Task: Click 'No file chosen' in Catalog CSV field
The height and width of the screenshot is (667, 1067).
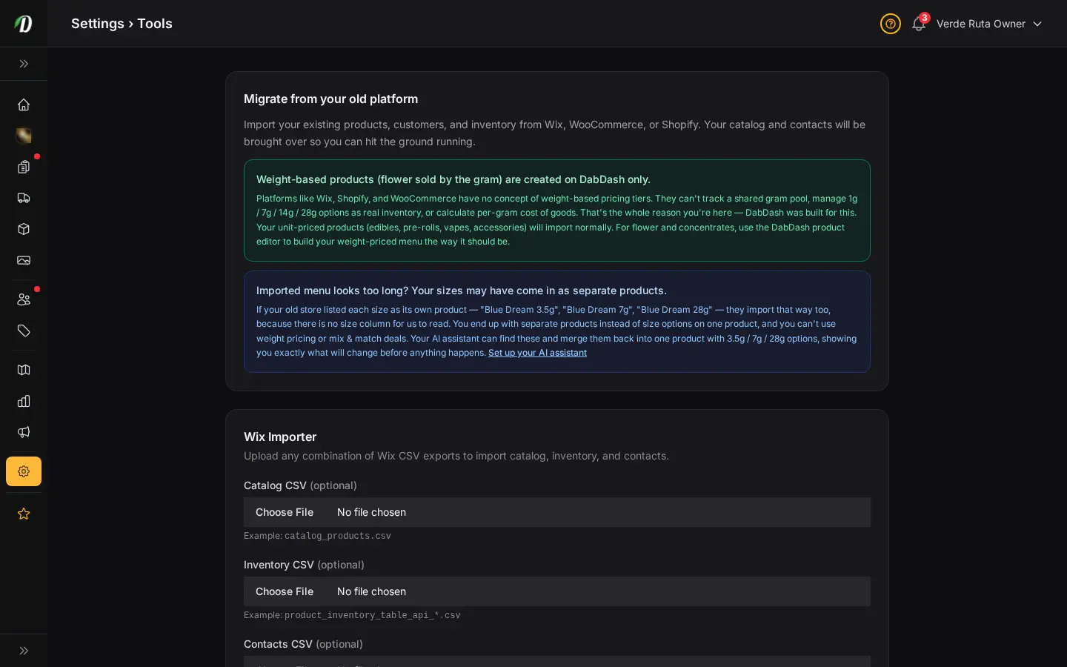Action: [371, 512]
